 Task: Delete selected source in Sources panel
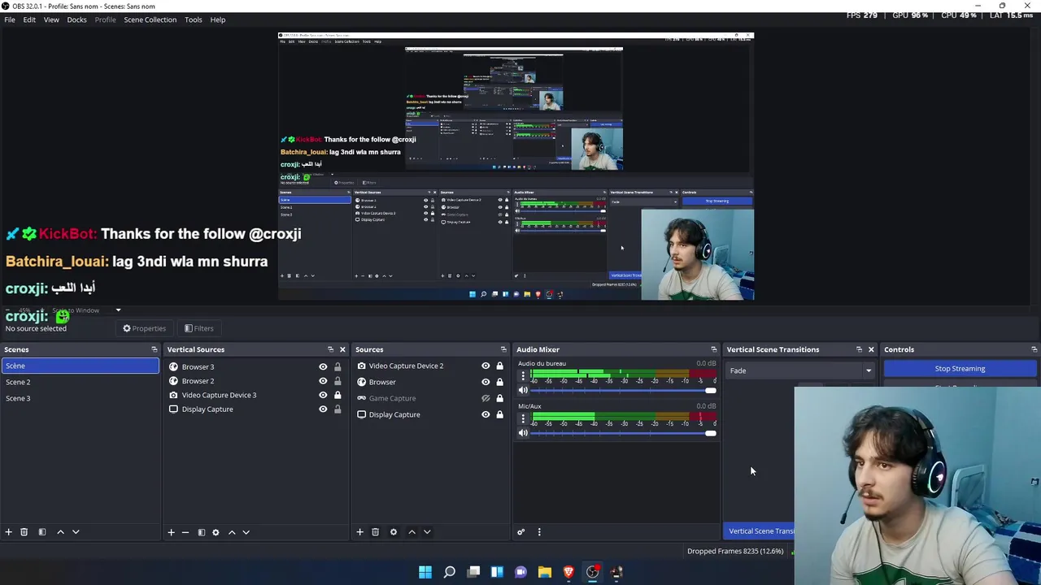375,532
